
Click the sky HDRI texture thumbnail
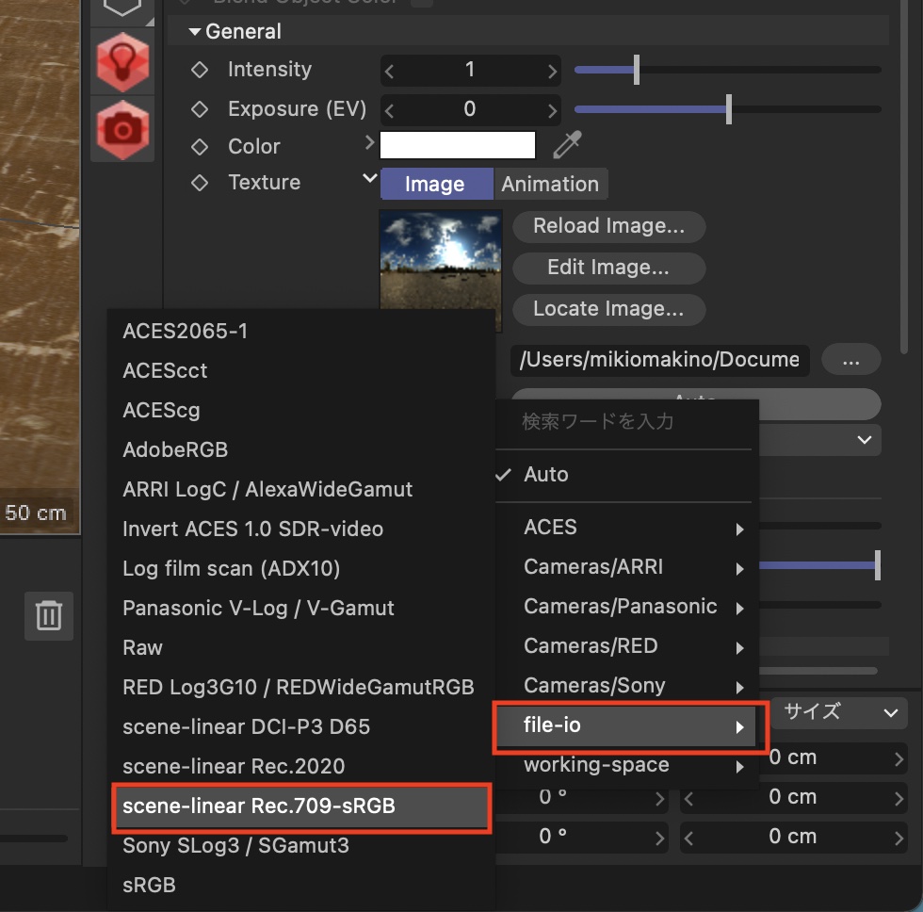click(440, 257)
